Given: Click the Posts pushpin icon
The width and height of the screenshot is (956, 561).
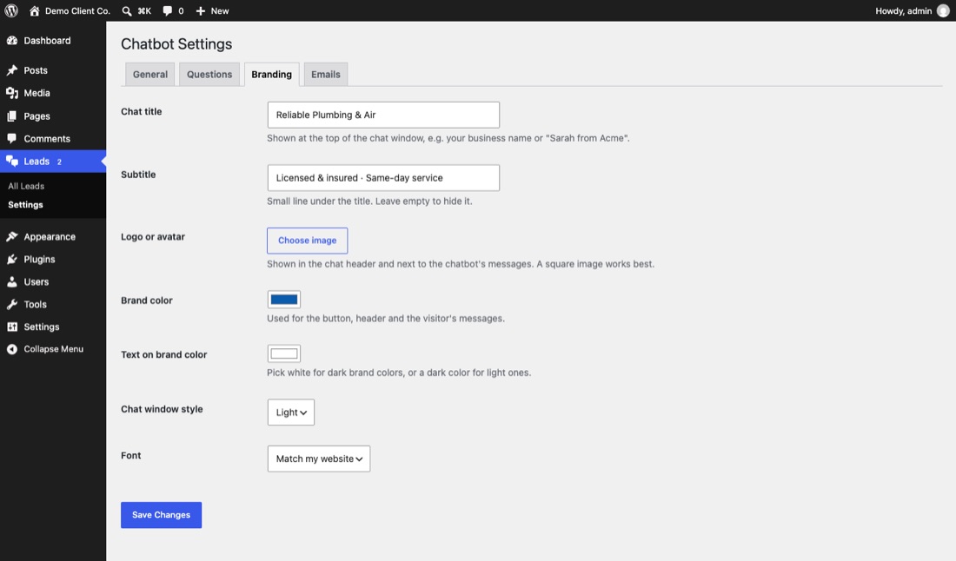Looking at the screenshot, I should tap(12, 70).
